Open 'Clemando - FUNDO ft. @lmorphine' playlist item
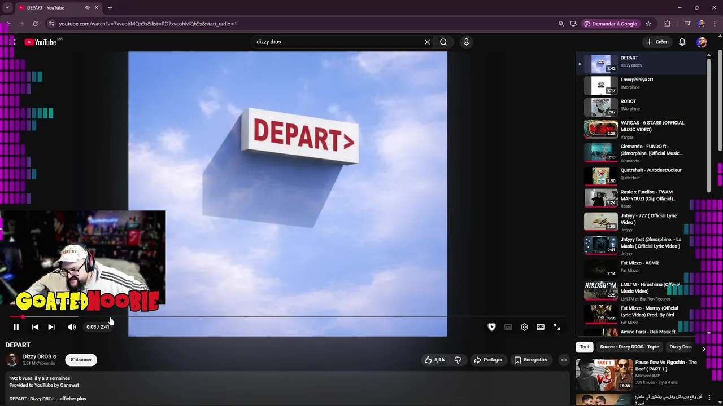The width and height of the screenshot is (723, 406). (641, 153)
